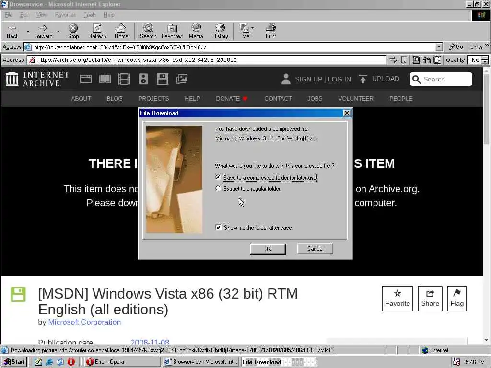The height and width of the screenshot is (368, 491).
Task: Open the Internet Archive web icon
Action: 85,79
